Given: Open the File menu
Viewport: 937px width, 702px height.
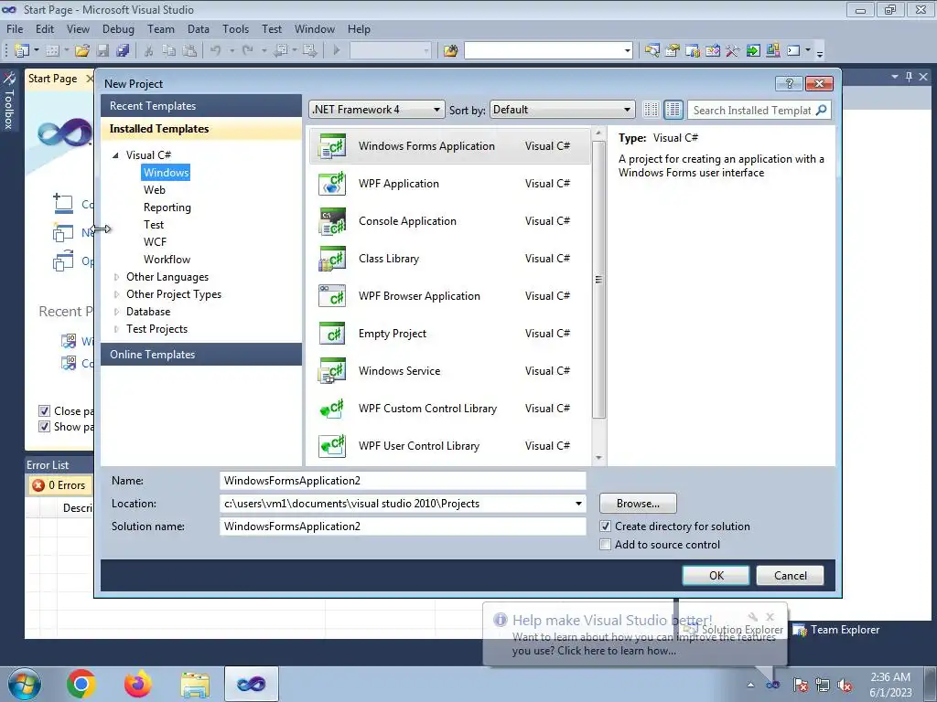Looking at the screenshot, I should point(15,29).
